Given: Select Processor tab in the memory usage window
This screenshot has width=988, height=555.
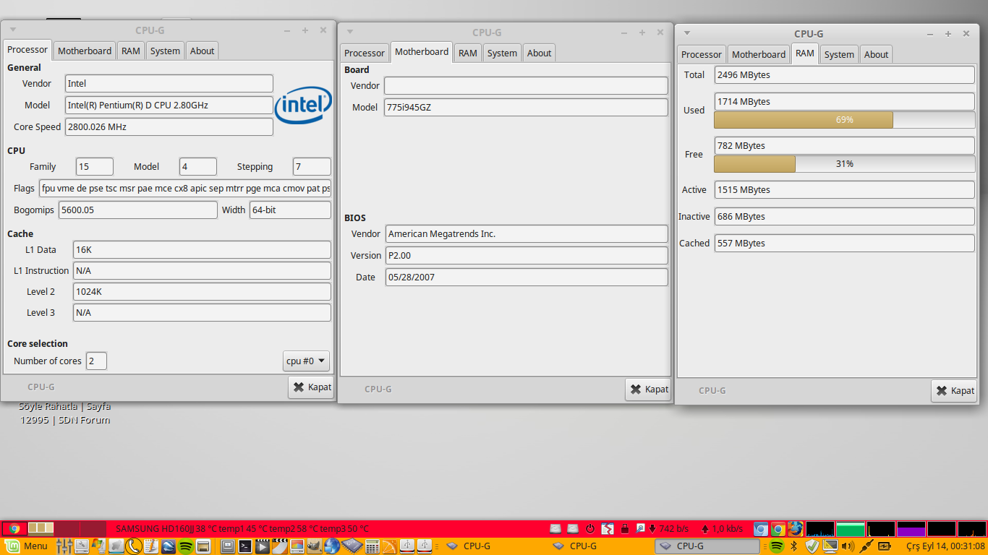Looking at the screenshot, I should pyautogui.click(x=702, y=54).
